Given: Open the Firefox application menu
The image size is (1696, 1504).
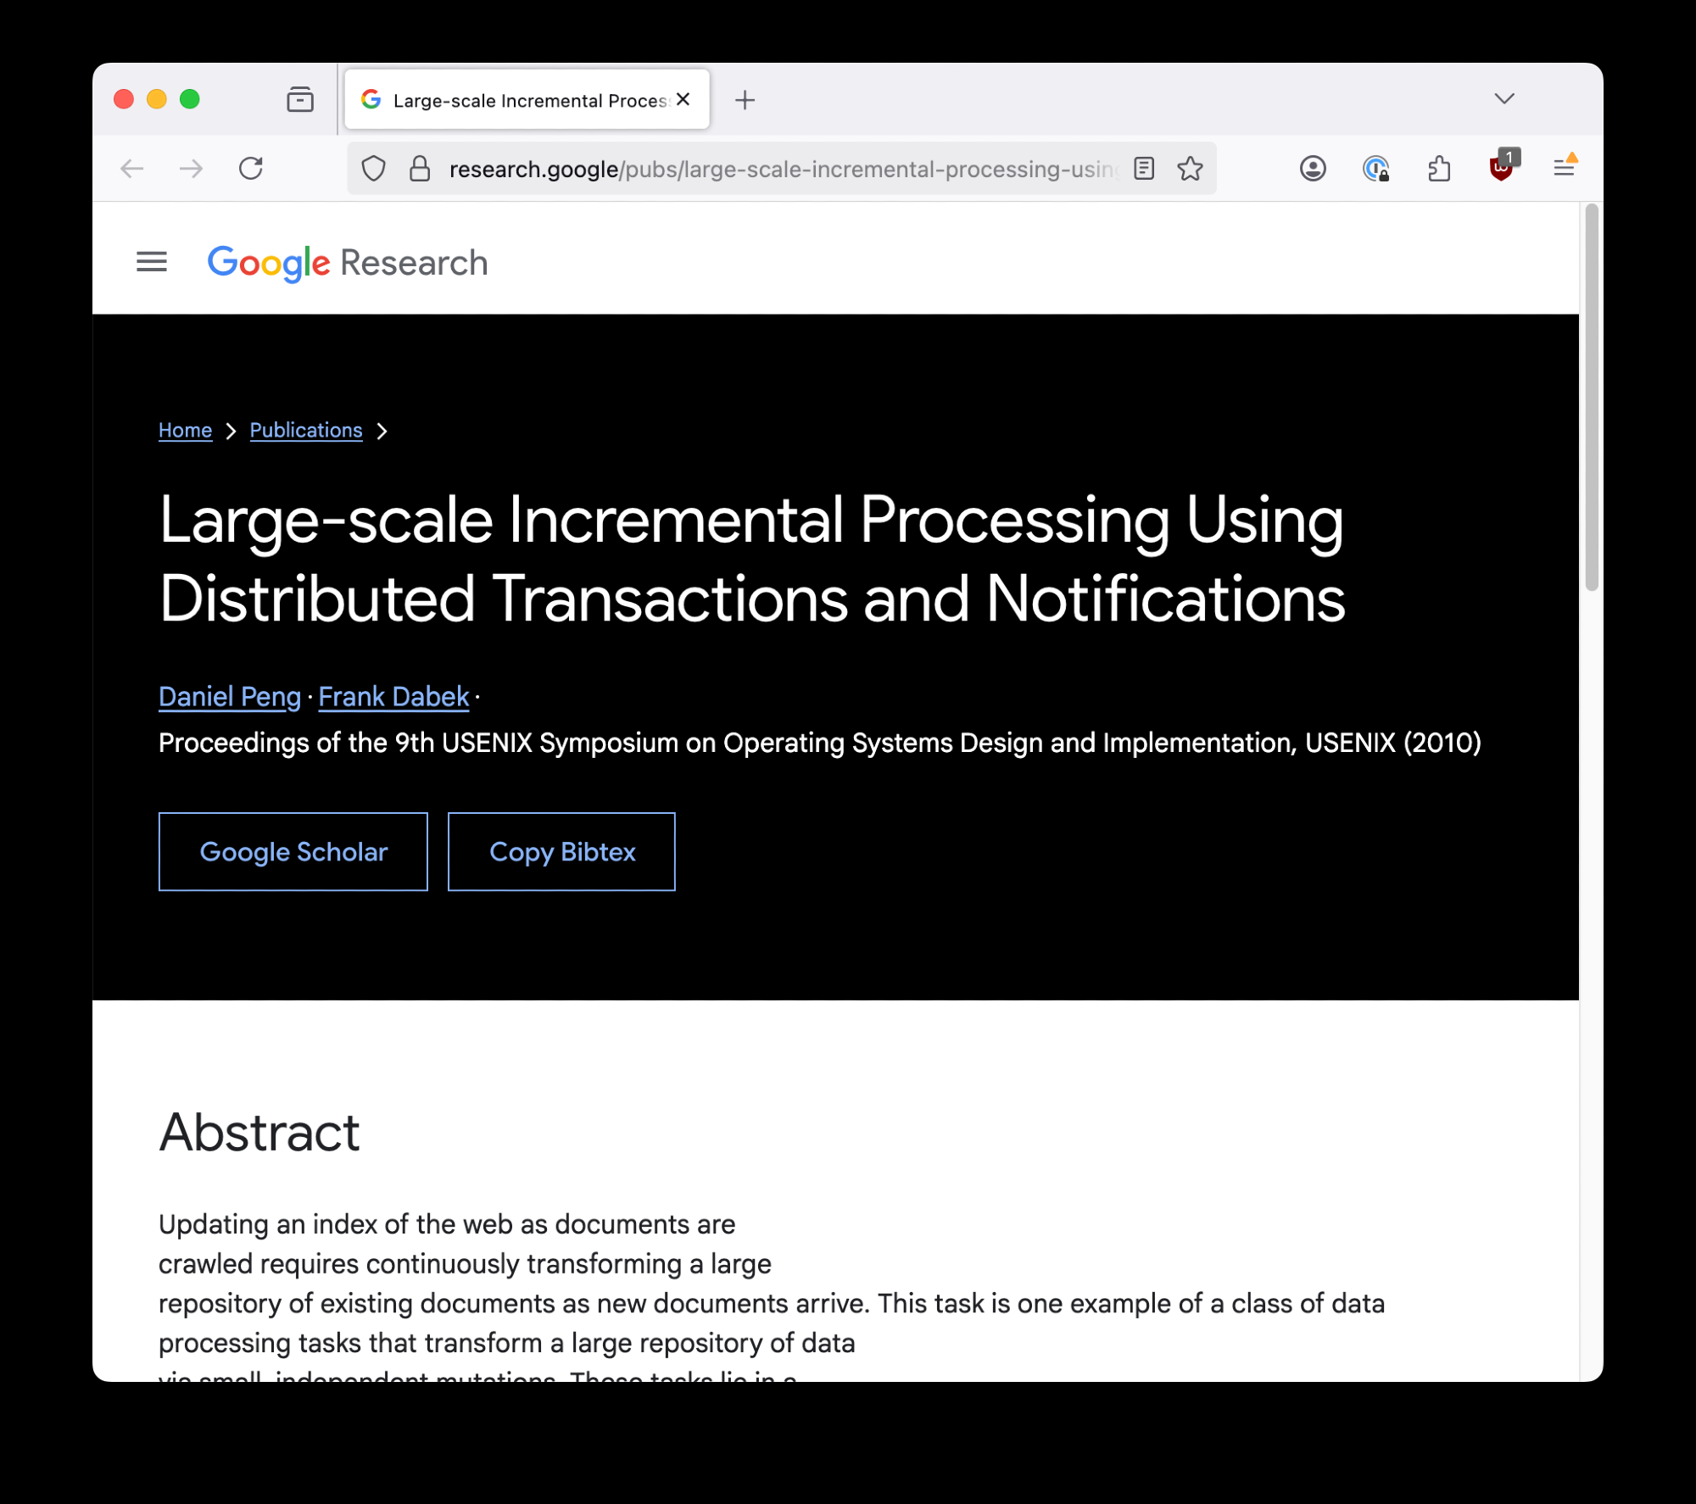Looking at the screenshot, I should coord(1564,169).
